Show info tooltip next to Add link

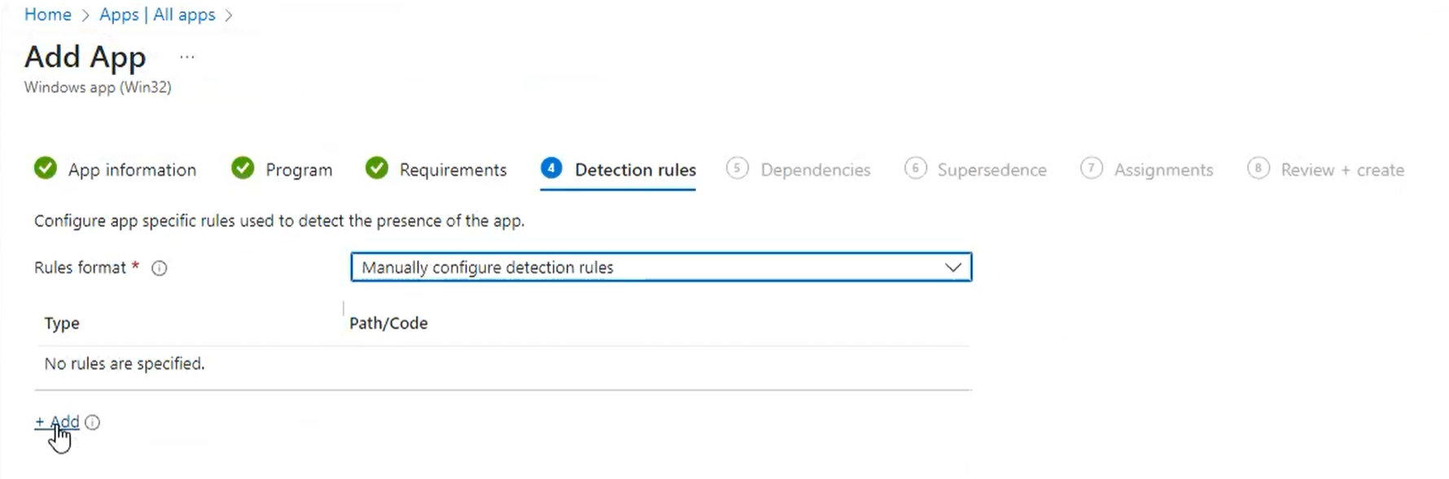[93, 422]
